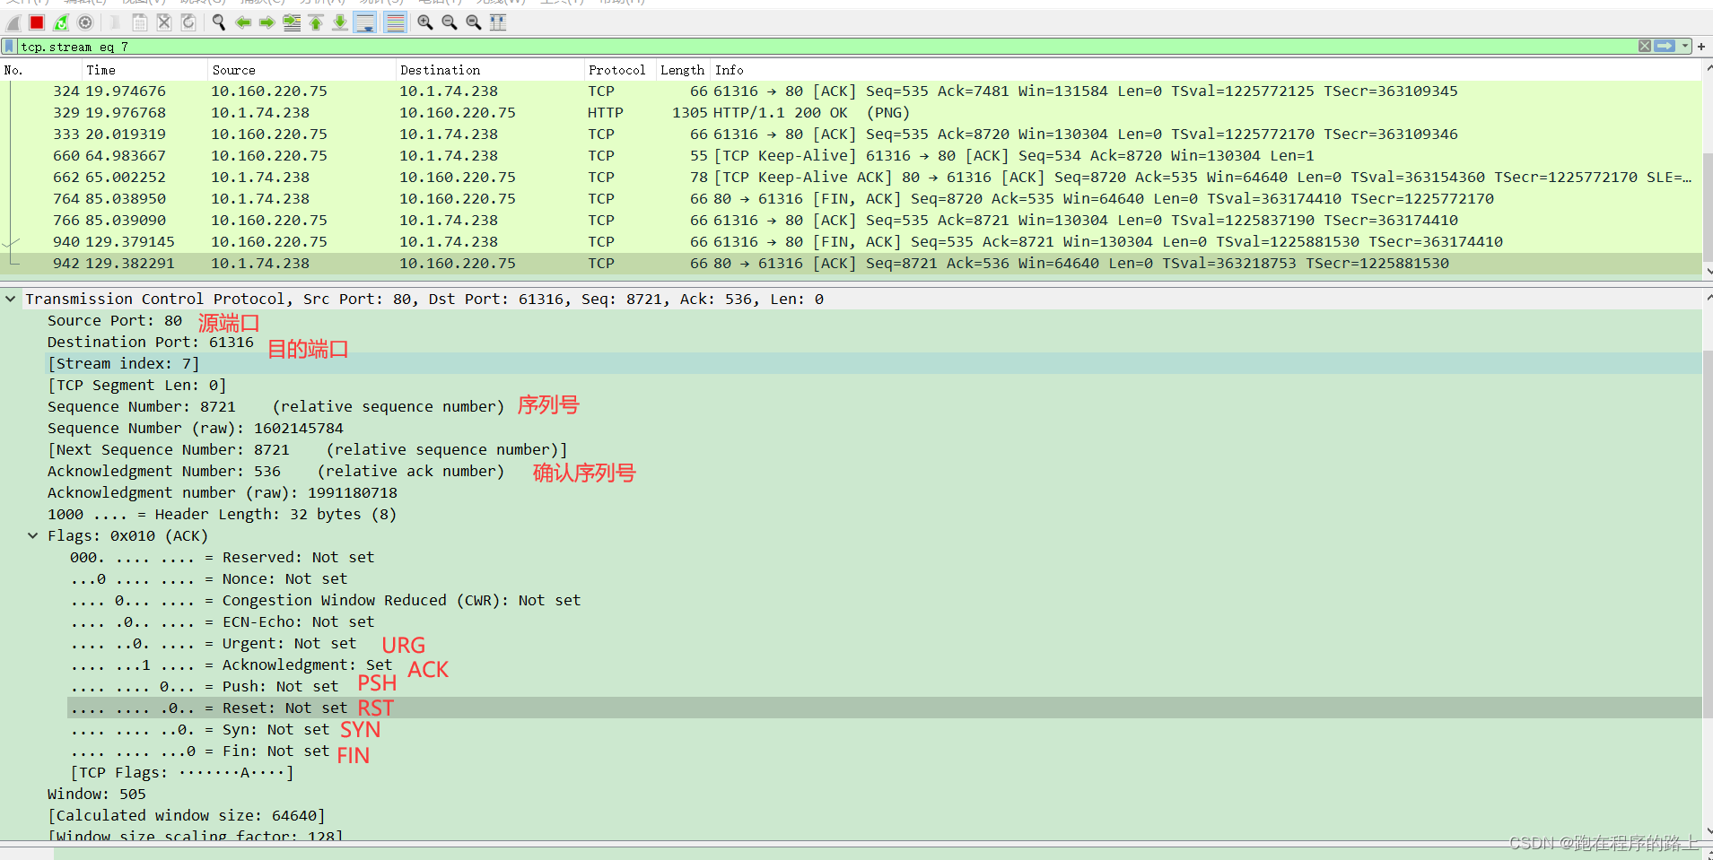
Task: Collapse the Transmission Control Protocol tree
Action: click(11, 300)
